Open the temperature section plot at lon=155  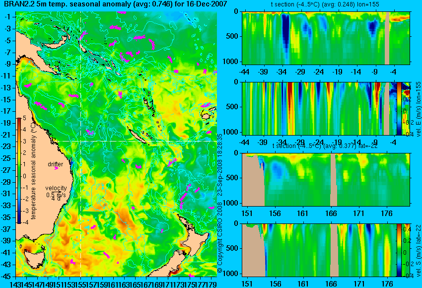click(x=326, y=38)
